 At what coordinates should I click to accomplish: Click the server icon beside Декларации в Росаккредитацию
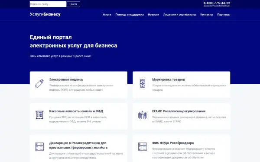coord(39,146)
